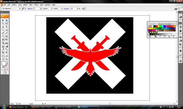Pick the Magic Wand tool
This screenshot has height=109, width=183.
tap(3, 23)
